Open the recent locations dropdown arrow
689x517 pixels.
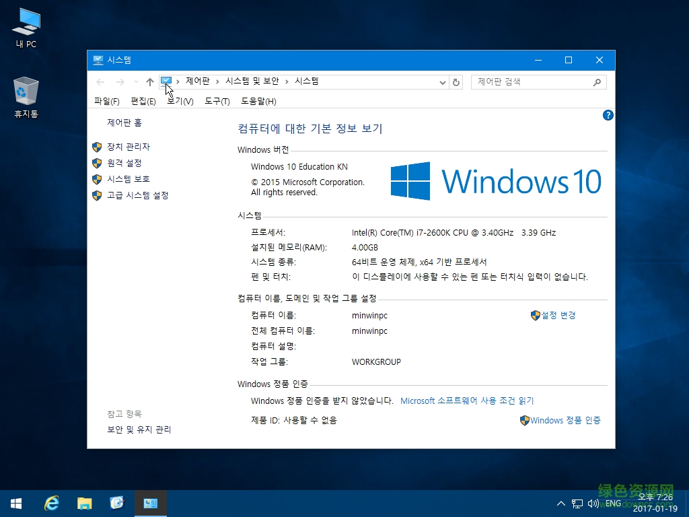click(136, 82)
